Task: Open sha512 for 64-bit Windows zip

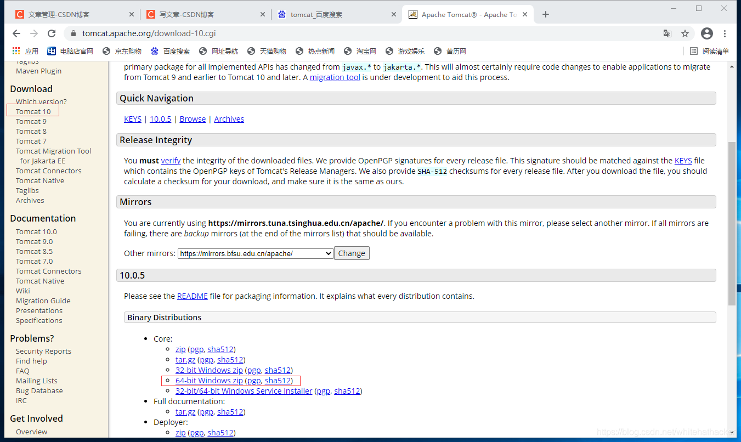Action: [x=278, y=381]
